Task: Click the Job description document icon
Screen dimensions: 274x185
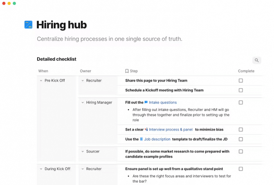Action: 141,139
